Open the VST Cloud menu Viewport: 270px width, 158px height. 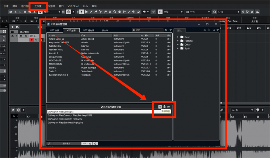pos(73,6)
